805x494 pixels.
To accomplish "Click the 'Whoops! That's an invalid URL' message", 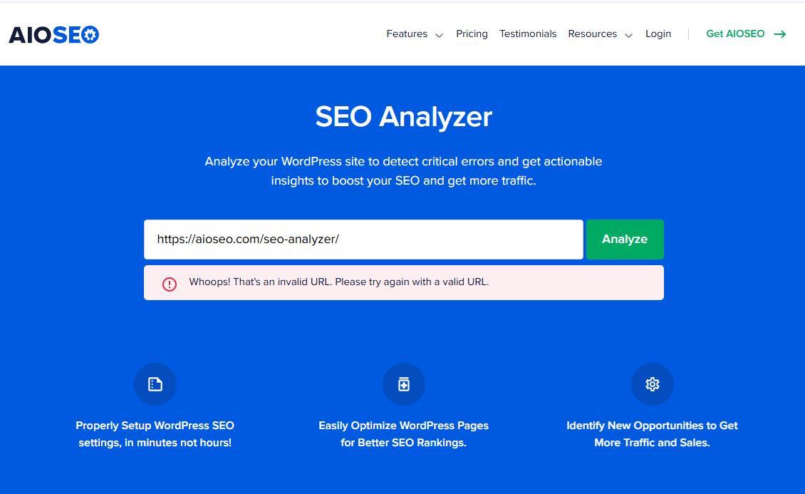I will [x=339, y=282].
